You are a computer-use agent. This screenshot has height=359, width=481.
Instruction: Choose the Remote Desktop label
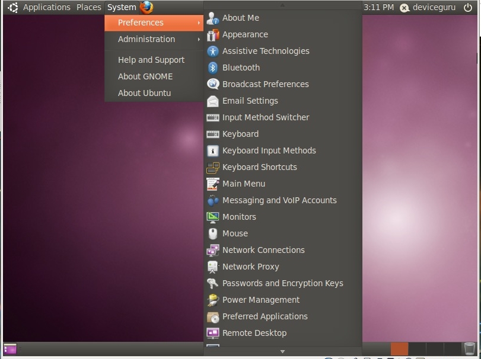tap(254, 333)
